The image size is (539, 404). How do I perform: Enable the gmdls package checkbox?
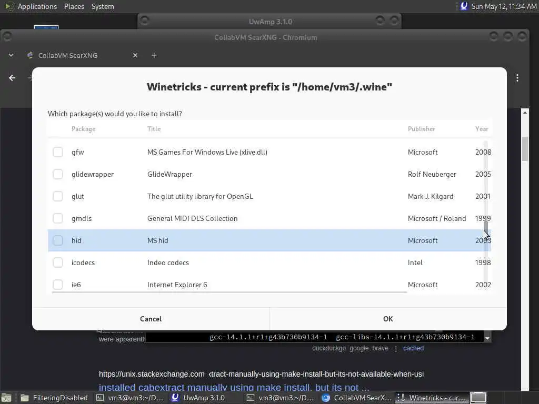58,218
